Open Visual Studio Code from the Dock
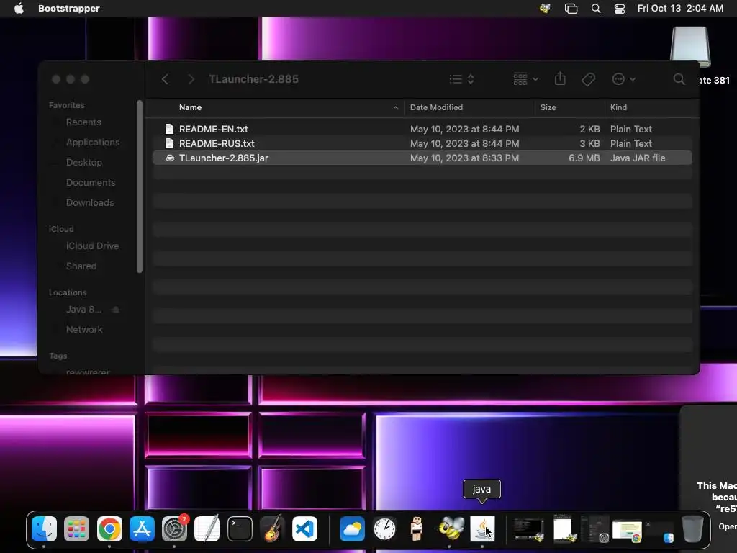 pyautogui.click(x=304, y=529)
